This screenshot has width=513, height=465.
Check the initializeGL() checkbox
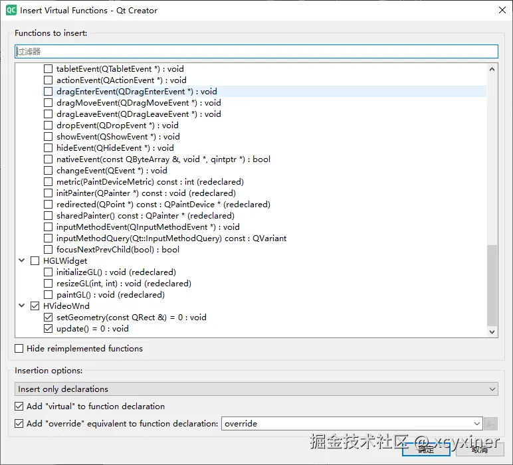coord(48,272)
